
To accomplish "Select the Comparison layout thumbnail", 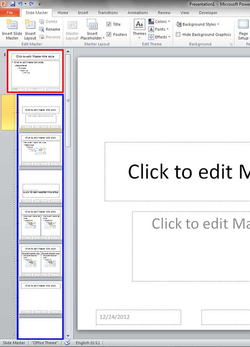I will pos(40,260).
